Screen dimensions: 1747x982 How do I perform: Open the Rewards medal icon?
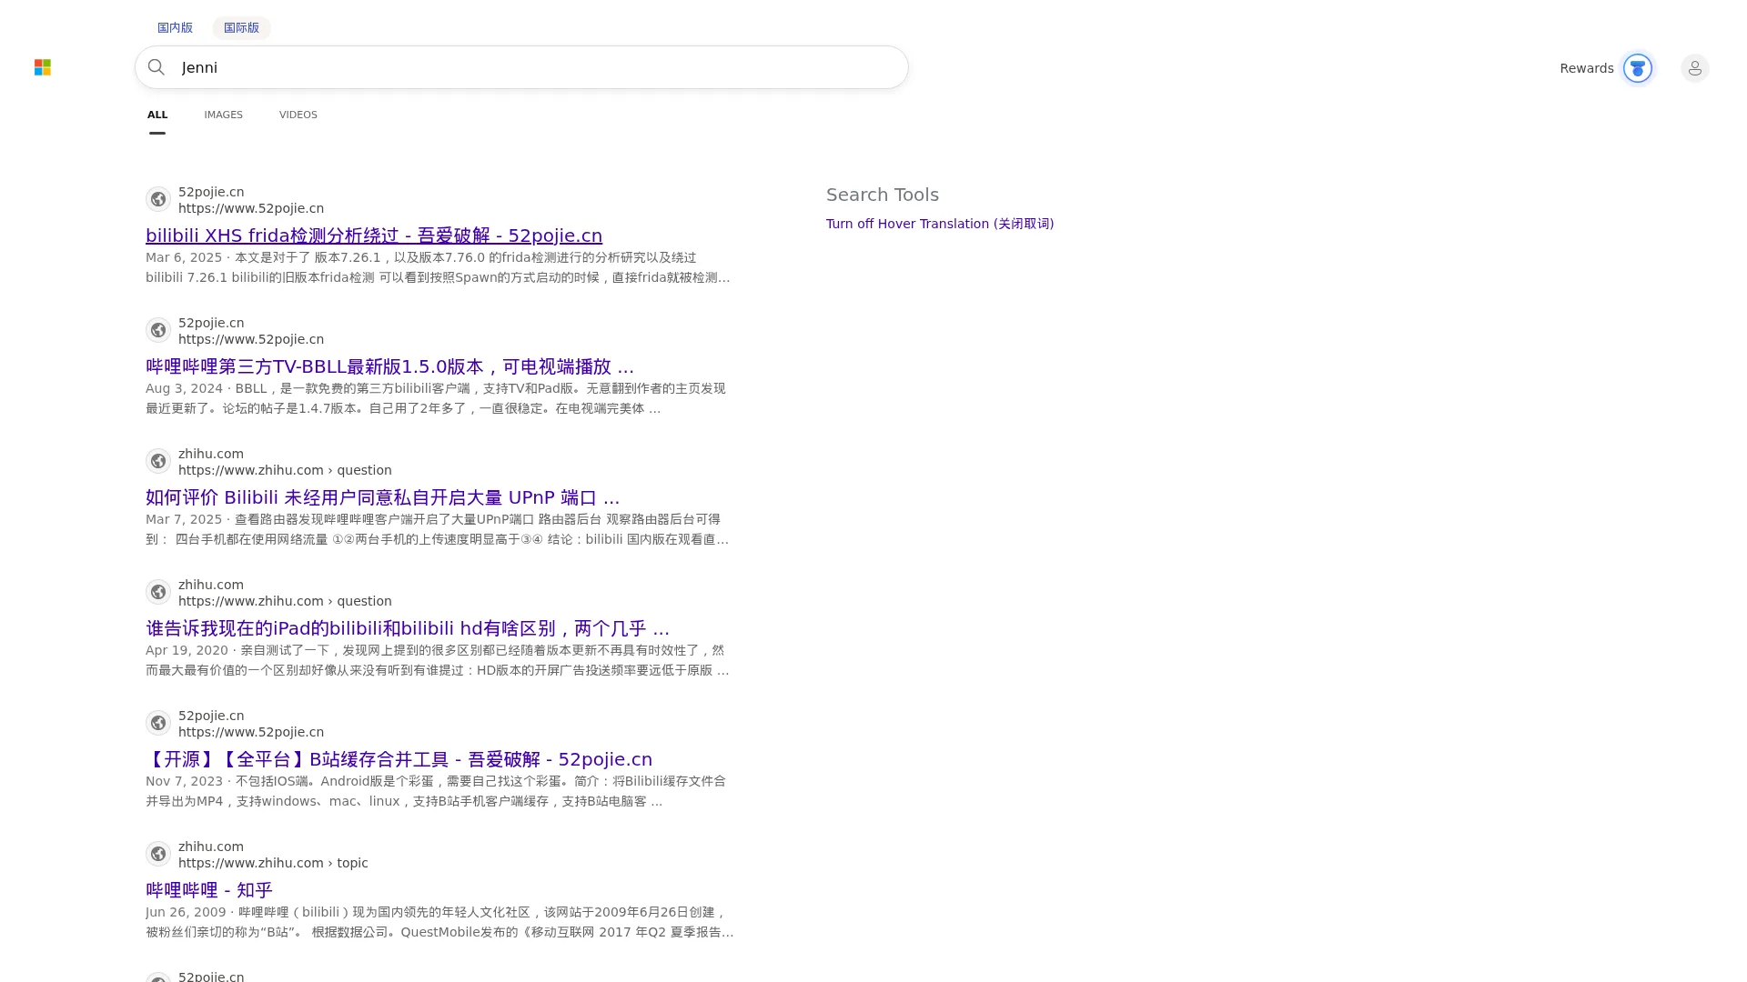coord(1637,68)
